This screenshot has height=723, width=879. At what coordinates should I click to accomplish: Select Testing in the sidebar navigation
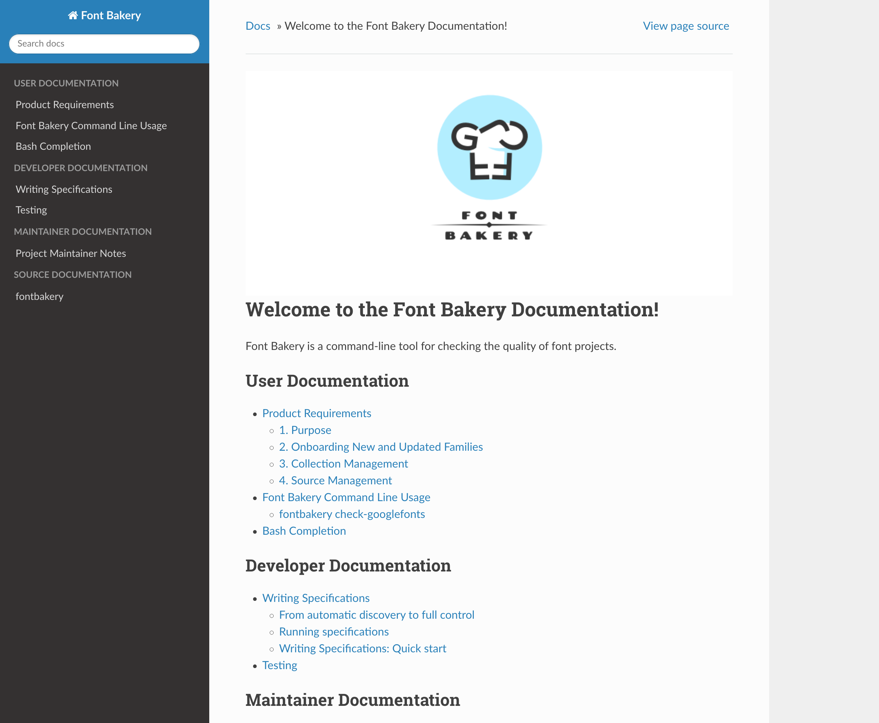31,210
